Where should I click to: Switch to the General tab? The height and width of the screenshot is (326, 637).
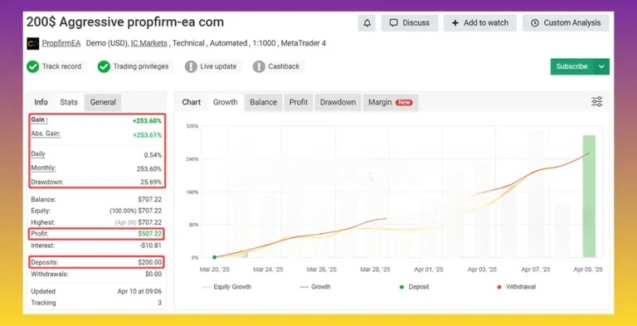tap(103, 102)
